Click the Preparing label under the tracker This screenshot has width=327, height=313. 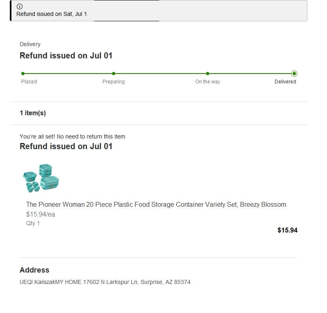pyautogui.click(x=114, y=82)
